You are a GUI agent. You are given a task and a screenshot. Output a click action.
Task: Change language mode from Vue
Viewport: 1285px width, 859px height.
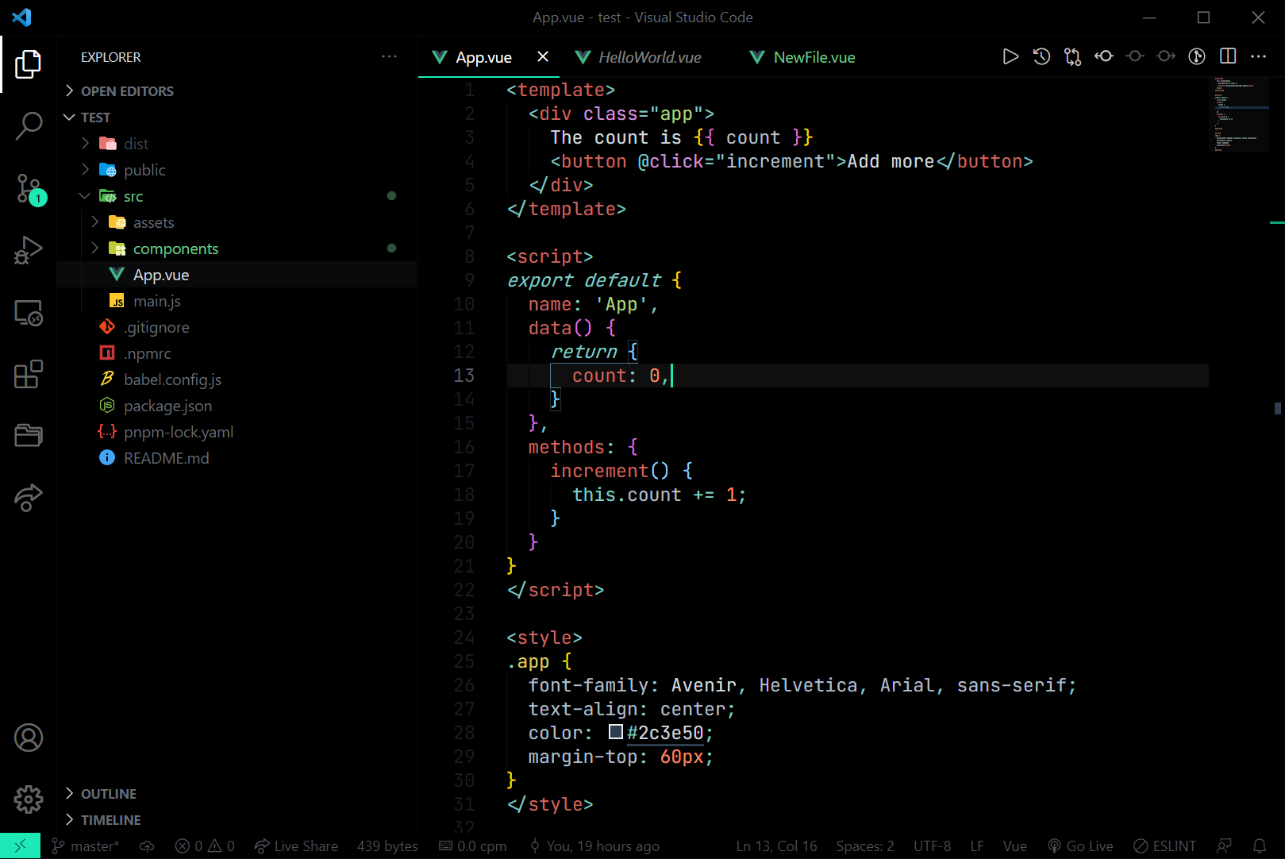pyautogui.click(x=1015, y=846)
